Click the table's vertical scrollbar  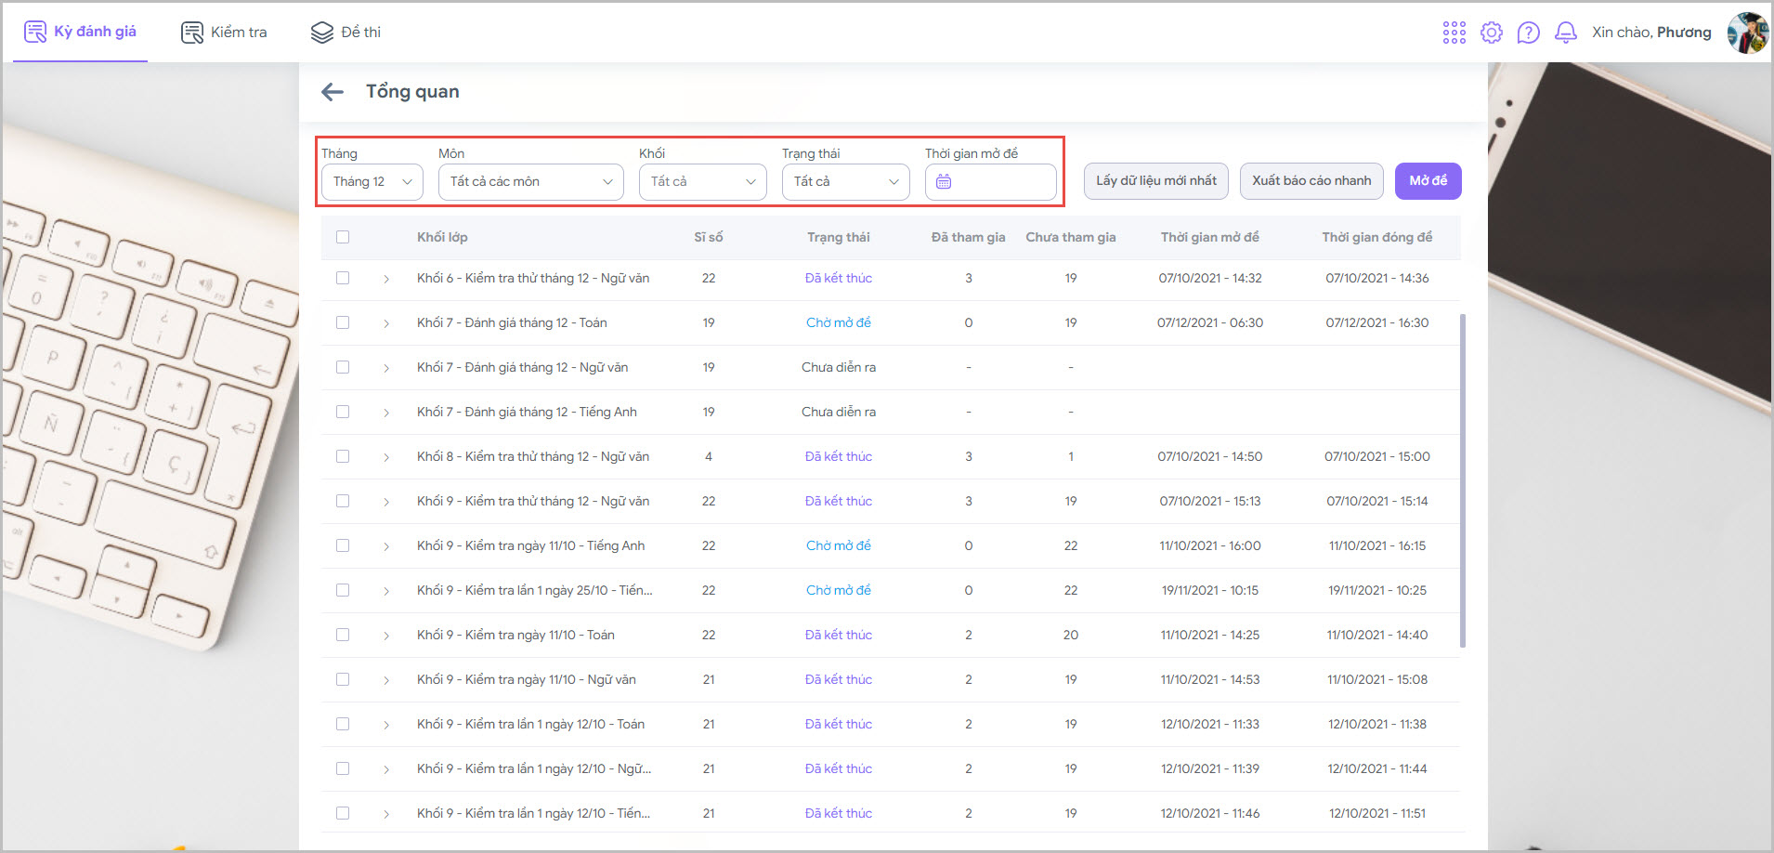coord(1463,479)
